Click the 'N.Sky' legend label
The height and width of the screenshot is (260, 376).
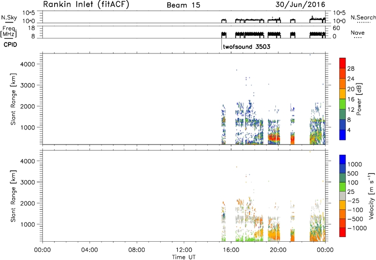(9, 17)
